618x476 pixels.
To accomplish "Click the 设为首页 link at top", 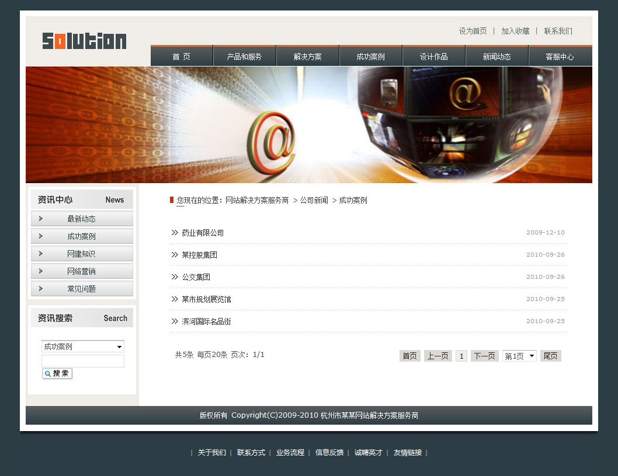I will coord(473,31).
